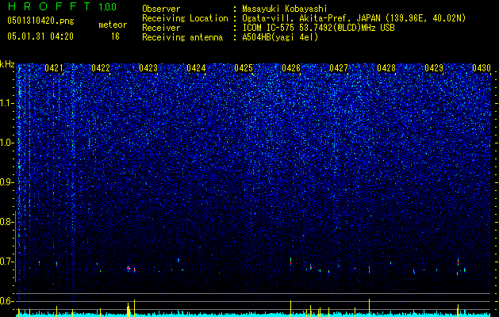499x317 pixels.
Task: Click the kHz axis unit label
Action: pyautogui.click(x=7, y=64)
